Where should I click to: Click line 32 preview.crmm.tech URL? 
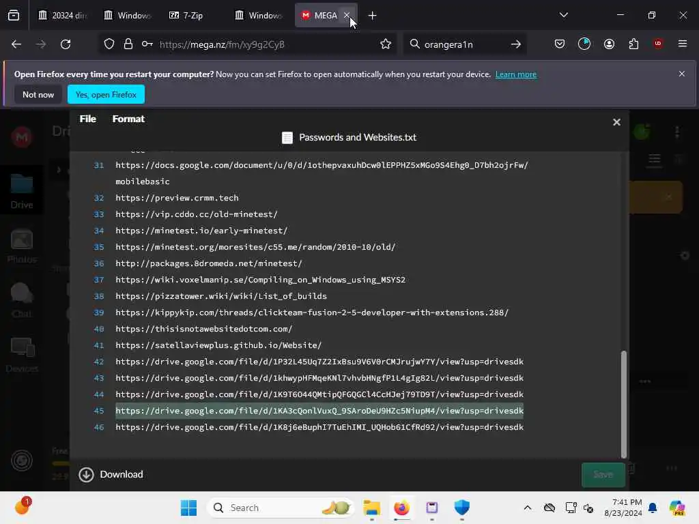177,198
